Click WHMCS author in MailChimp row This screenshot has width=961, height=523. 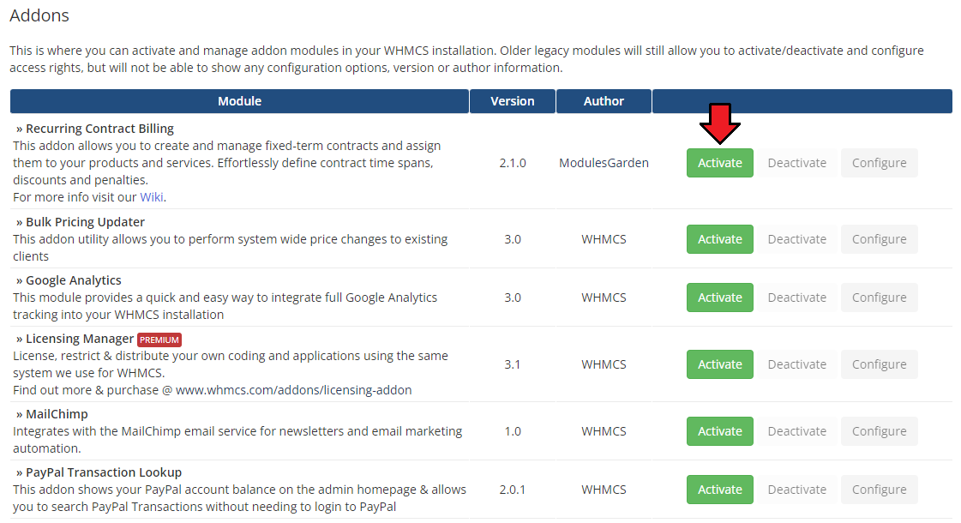[x=604, y=431]
